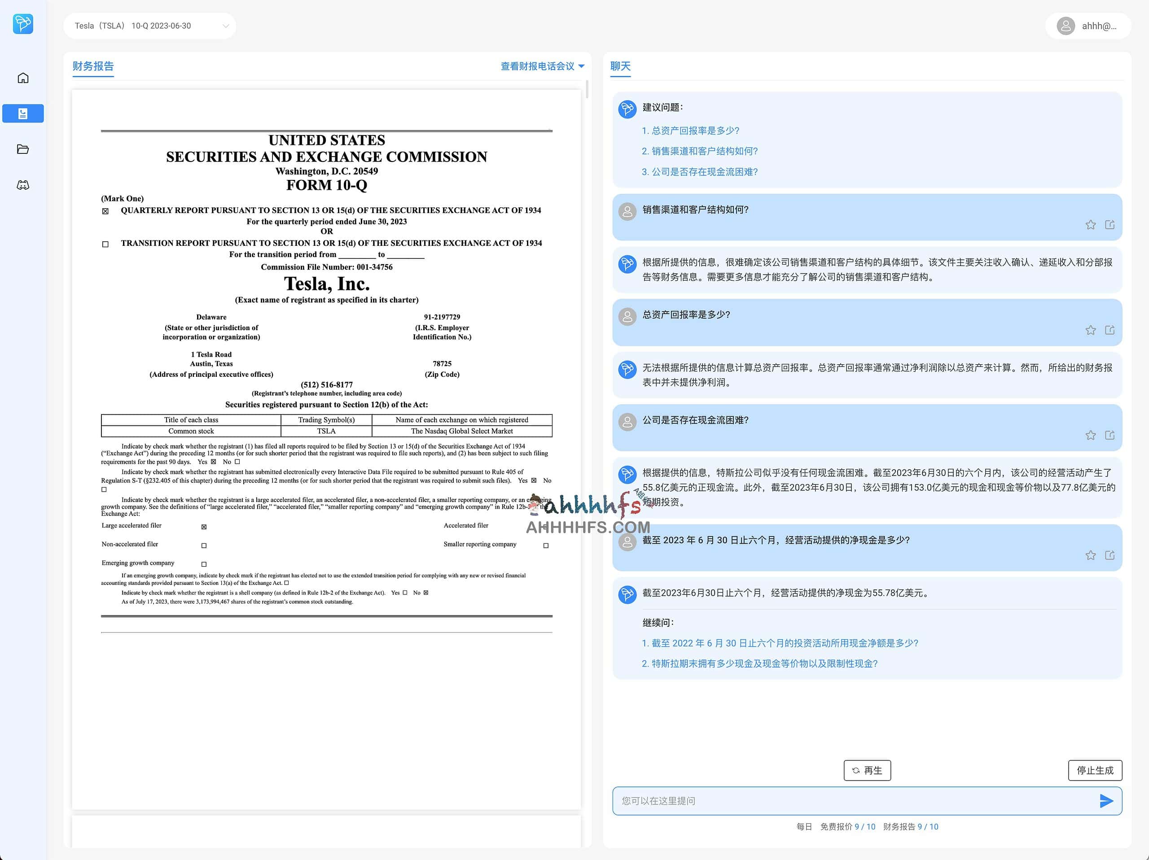Switch to the 财务报告 tab
Image resolution: width=1149 pixels, height=860 pixels.
tap(93, 66)
